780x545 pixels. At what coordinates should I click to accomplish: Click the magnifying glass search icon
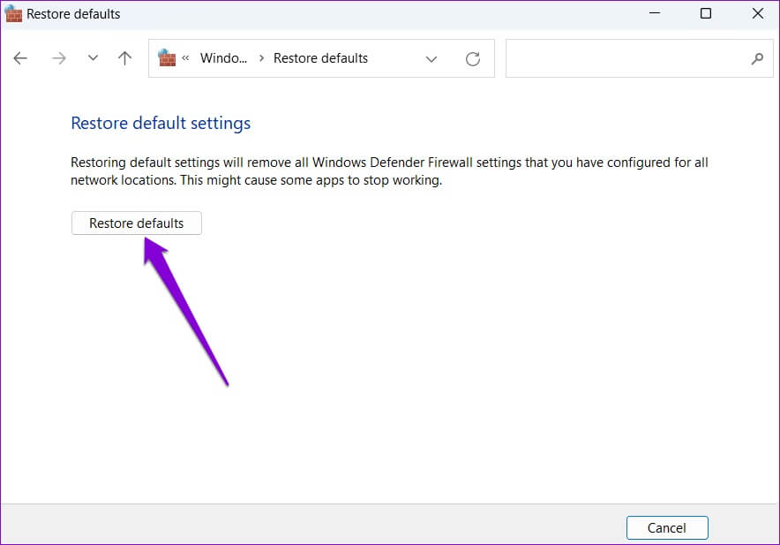coord(756,58)
